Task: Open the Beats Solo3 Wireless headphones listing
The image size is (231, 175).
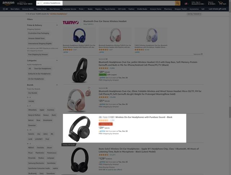Action: (x=149, y=150)
